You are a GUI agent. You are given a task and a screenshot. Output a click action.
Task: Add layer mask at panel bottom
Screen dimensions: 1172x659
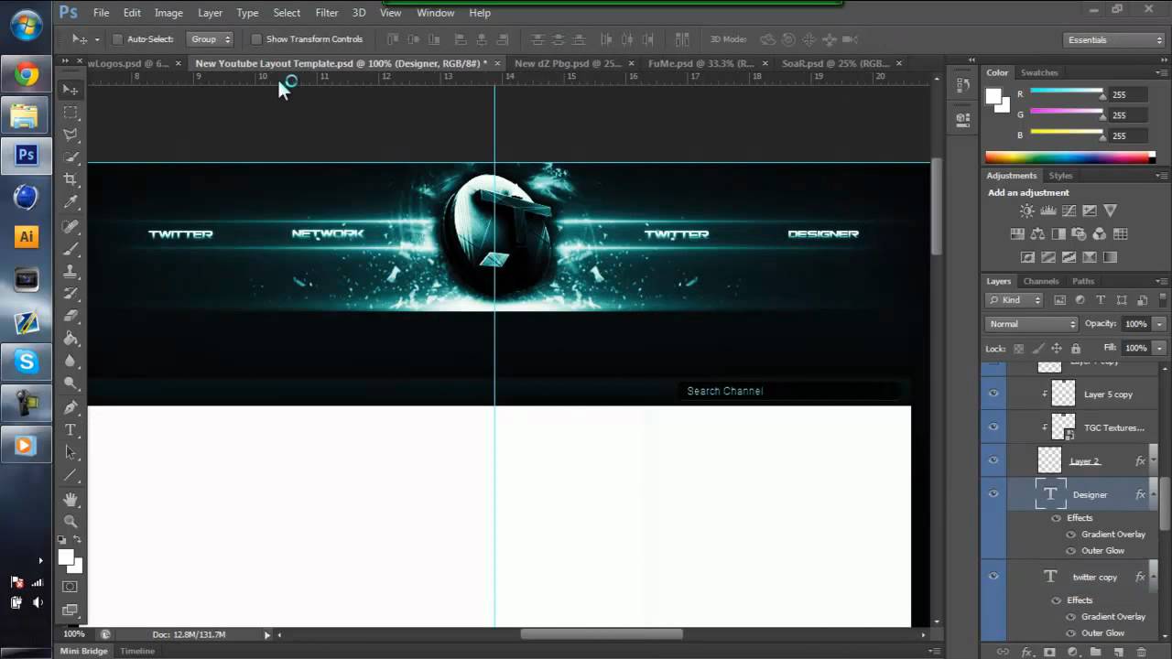(1049, 652)
